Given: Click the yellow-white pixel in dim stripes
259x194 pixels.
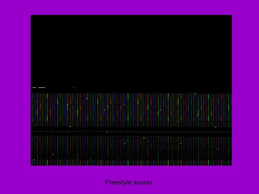Looking at the screenshot, I should click(x=144, y=138).
